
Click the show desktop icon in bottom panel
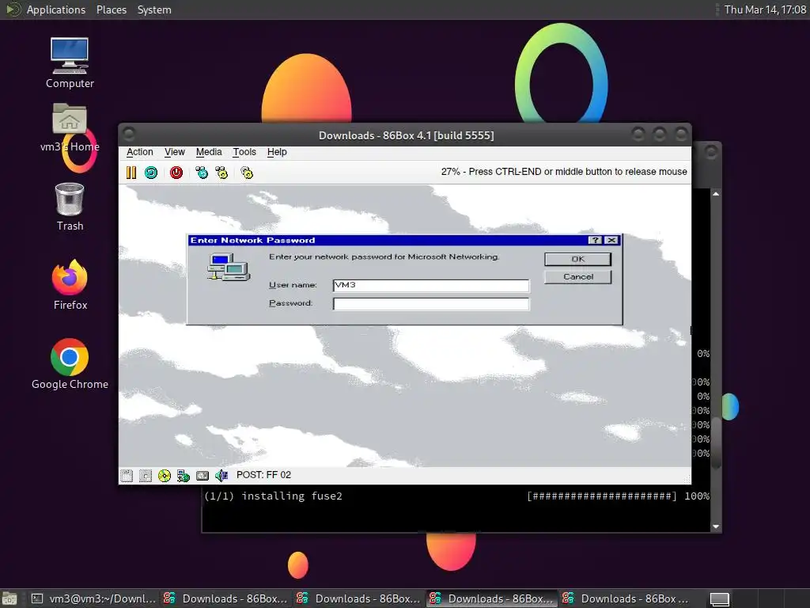click(x=9, y=598)
